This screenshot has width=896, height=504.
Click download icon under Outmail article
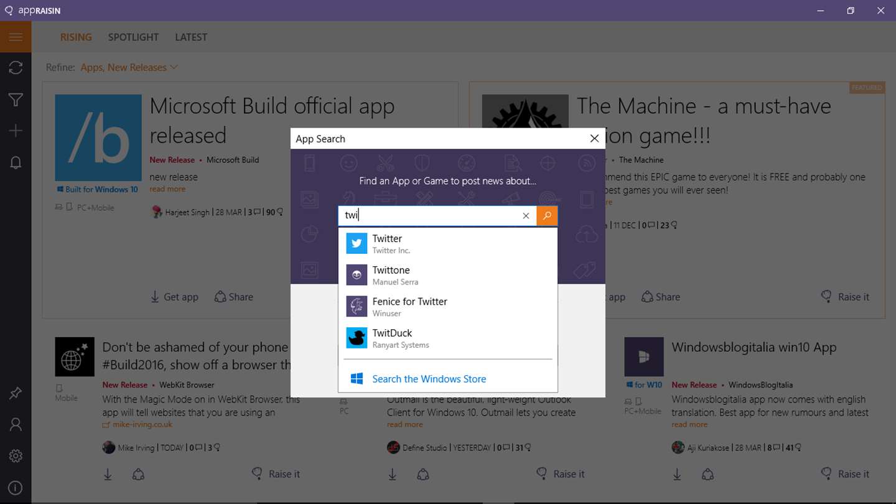tap(393, 474)
